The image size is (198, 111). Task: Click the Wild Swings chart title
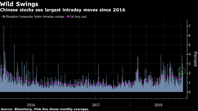19,4
